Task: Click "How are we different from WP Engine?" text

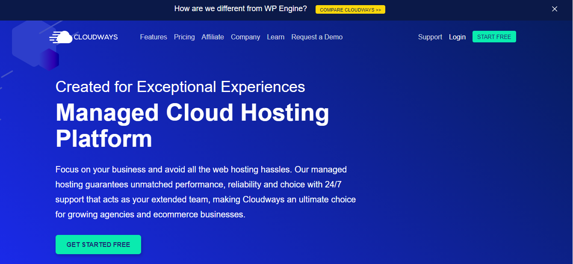Action: coord(240,9)
